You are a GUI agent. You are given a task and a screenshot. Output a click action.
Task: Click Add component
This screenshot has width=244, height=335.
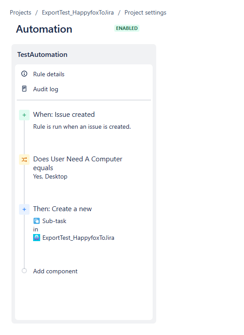[x=55, y=271]
